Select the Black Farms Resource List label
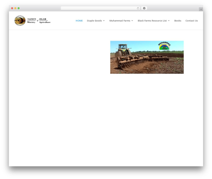 click(x=152, y=21)
